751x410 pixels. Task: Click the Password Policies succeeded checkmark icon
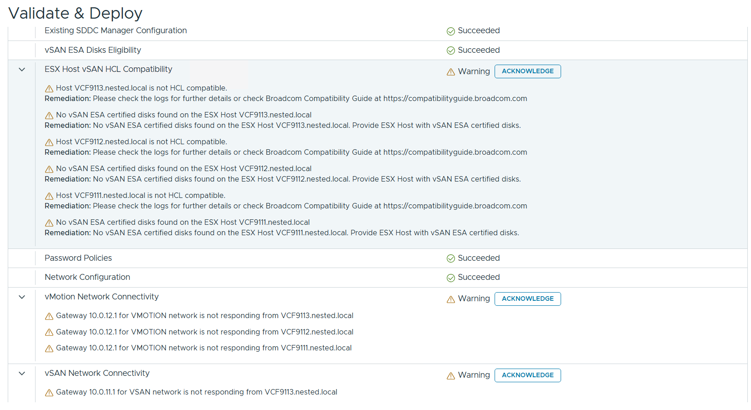[x=450, y=258]
